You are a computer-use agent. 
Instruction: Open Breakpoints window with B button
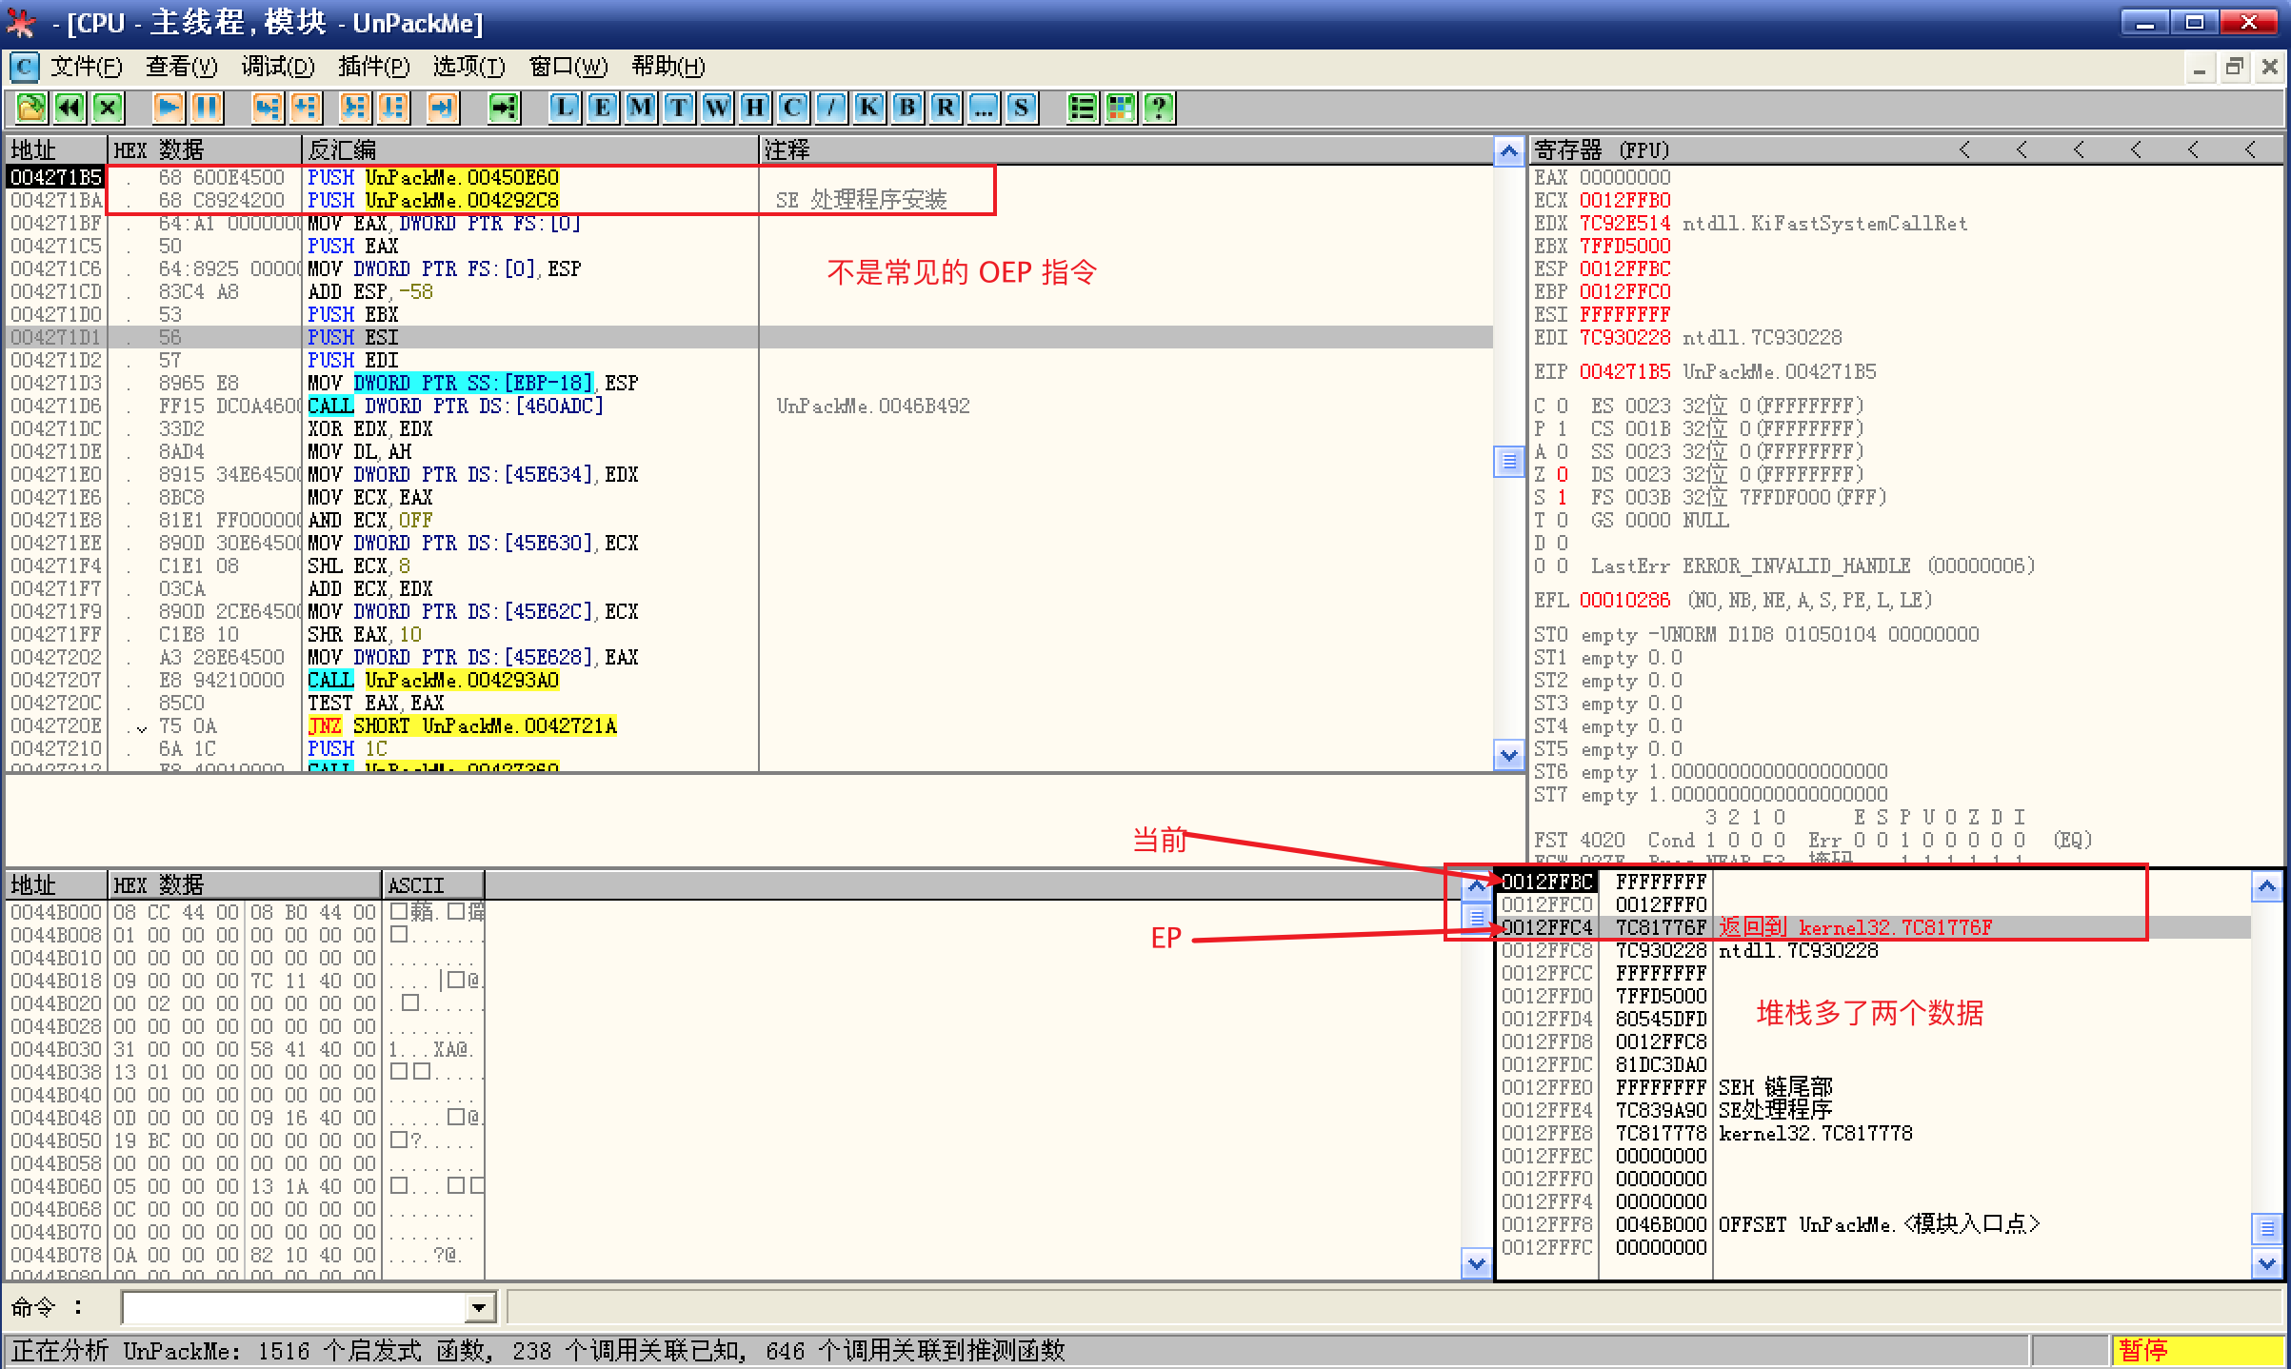click(x=906, y=108)
